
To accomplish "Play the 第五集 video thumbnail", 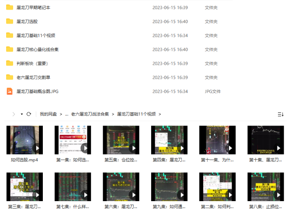I will [x=121, y=140].
